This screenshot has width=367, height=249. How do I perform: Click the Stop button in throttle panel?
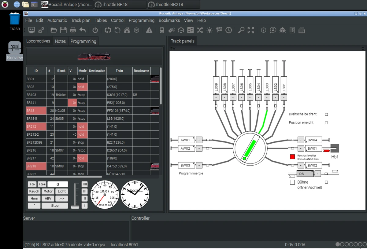click(x=55, y=206)
